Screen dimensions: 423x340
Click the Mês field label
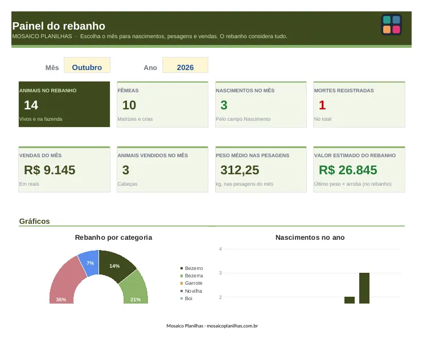coord(52,68)
